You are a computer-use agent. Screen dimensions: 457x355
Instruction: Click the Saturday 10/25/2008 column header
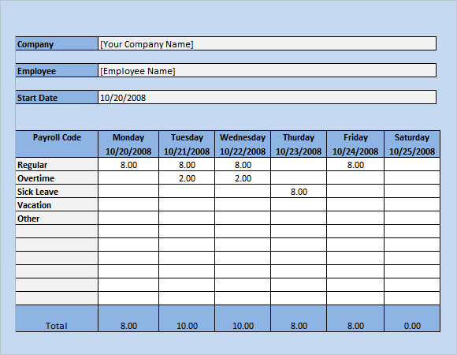tap(412, 144)
